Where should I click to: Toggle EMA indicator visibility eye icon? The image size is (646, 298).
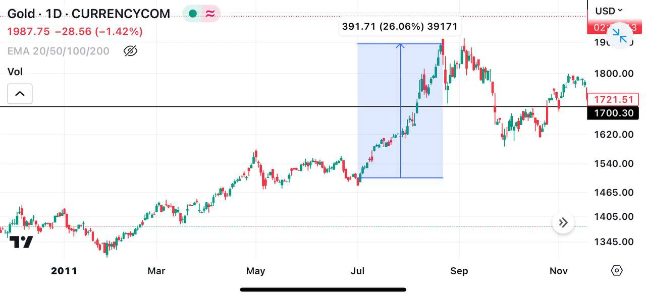(131, 51)
